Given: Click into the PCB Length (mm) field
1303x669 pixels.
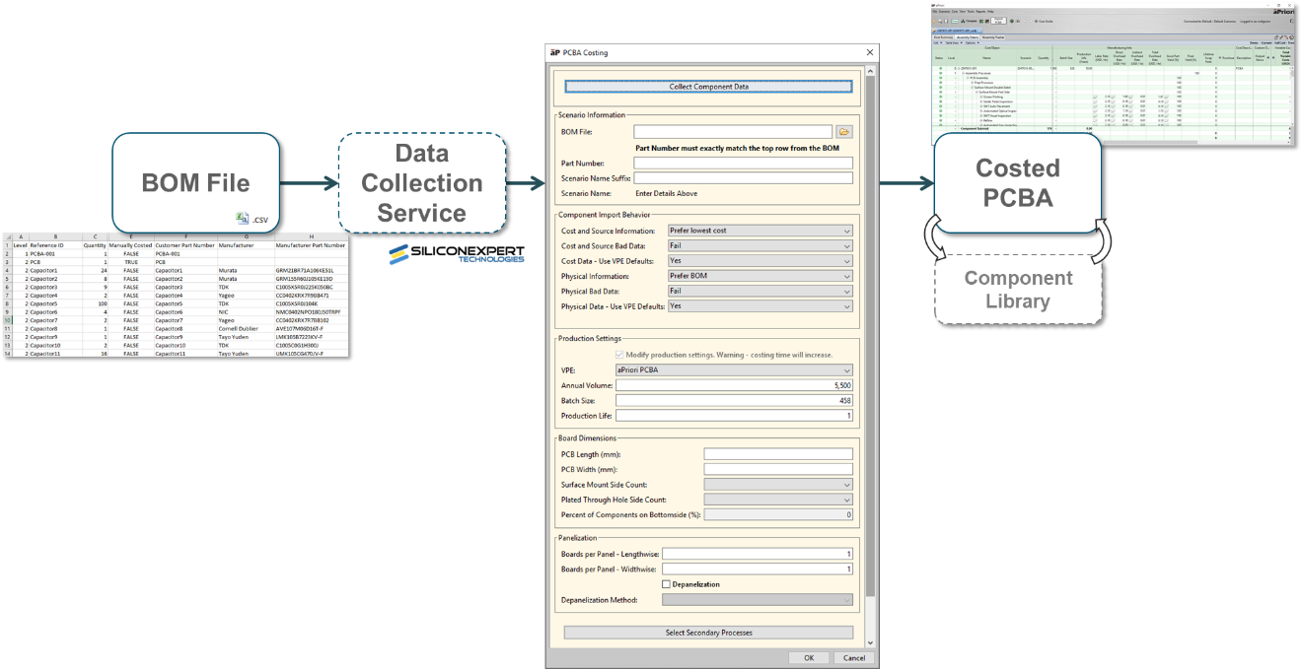Looking at the screenshot, I should (778, 454).
